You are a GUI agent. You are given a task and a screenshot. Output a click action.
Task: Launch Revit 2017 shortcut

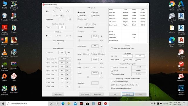click(181, 17)
